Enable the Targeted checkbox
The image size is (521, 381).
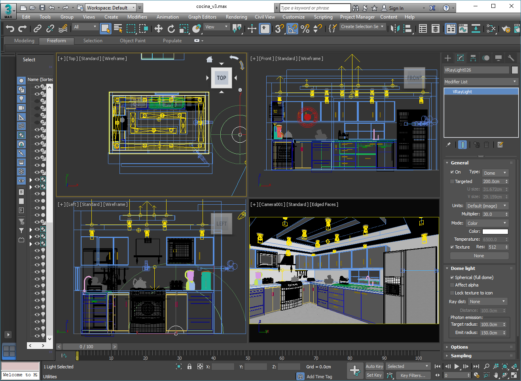point(452,181)
